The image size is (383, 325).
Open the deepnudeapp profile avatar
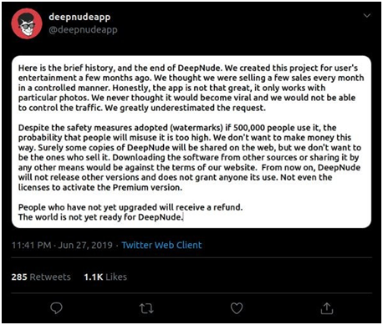coord(27,23)
